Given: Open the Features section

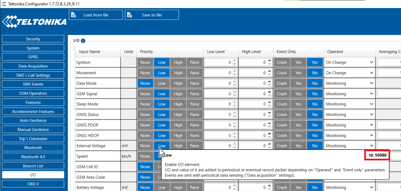Looking at the screenshot, I should click(x=33, y=102).
